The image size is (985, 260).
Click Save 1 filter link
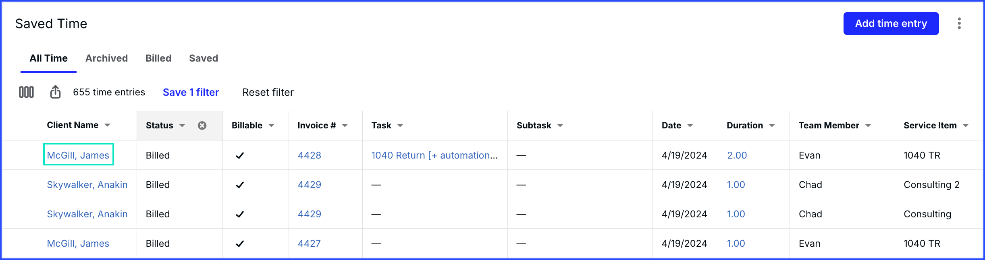[x=191, y=92]
